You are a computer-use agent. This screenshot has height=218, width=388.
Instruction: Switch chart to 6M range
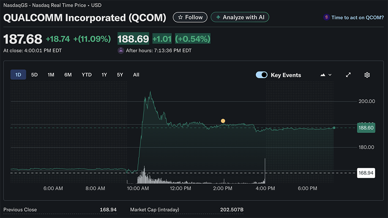pyautogui.click(x=68, y=74)
